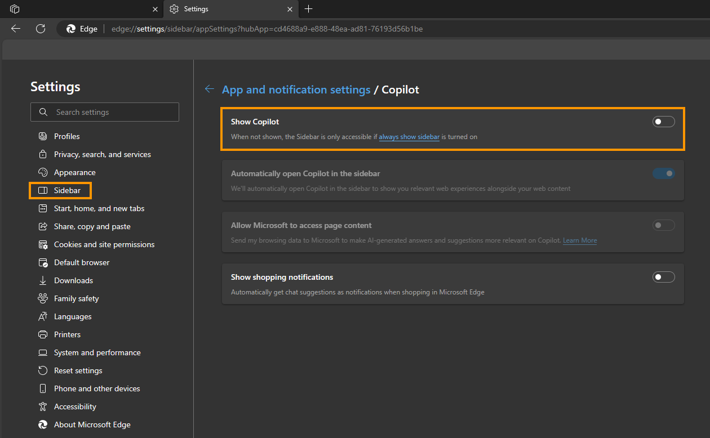Click the Learn More link
The height and width of the screenshot is (438, 710).
tap(580, 240)
